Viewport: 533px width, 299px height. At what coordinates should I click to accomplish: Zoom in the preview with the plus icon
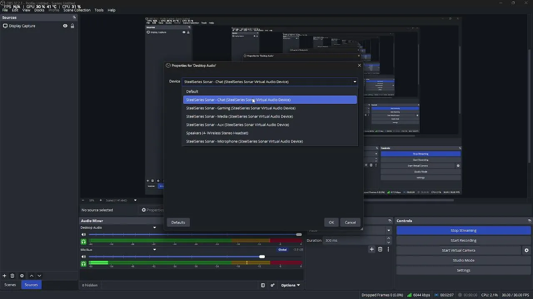[100, 200]
